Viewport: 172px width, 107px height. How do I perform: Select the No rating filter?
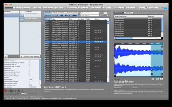(48, 15)
